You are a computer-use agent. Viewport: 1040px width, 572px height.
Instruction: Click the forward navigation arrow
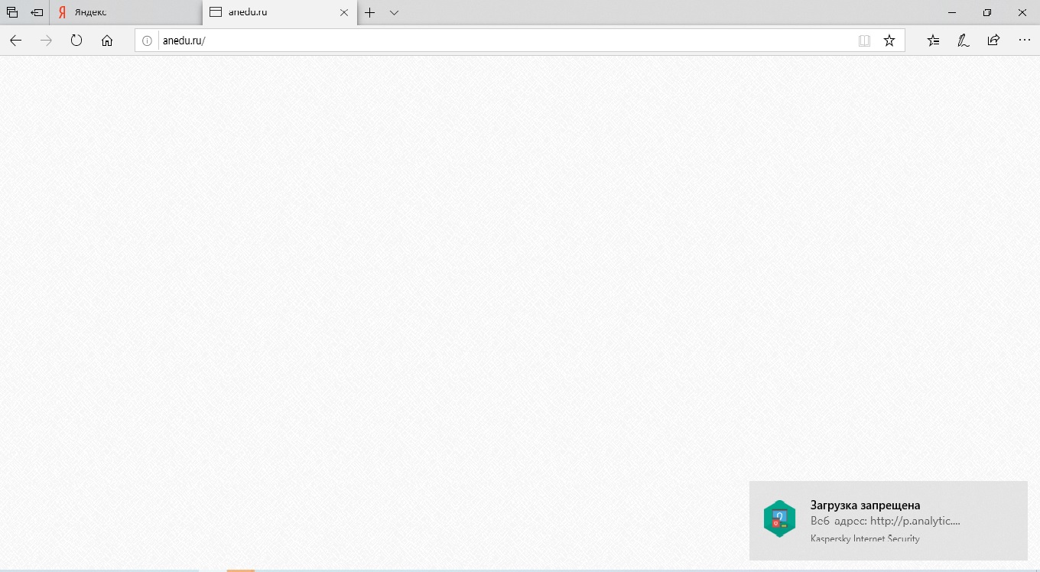tap(46, 41)
